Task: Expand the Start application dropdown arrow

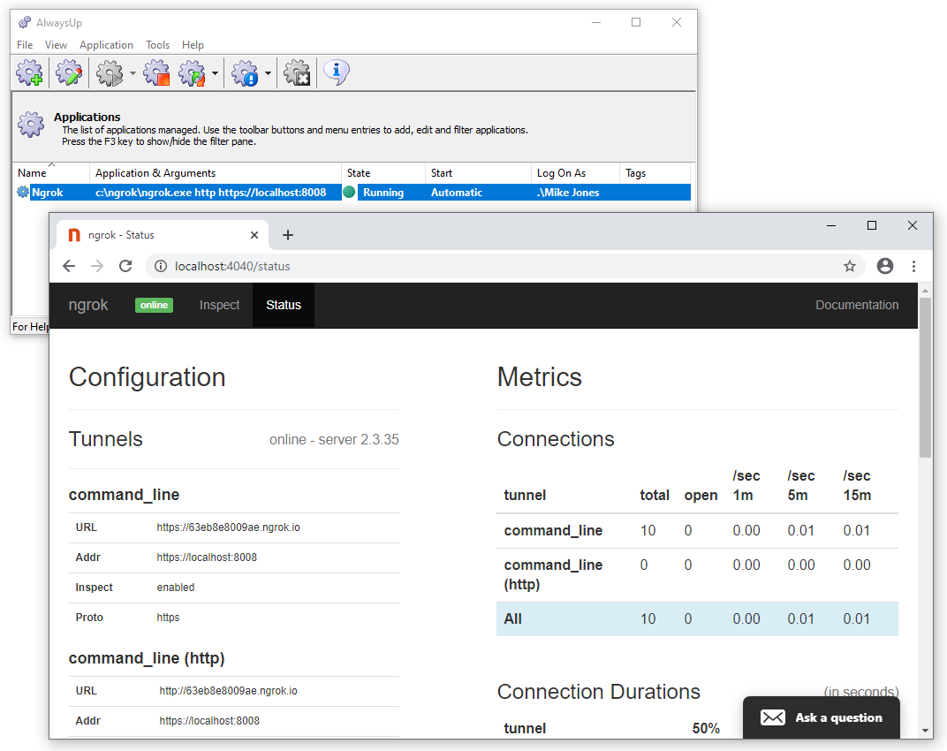Action: [x=133, y=73]
